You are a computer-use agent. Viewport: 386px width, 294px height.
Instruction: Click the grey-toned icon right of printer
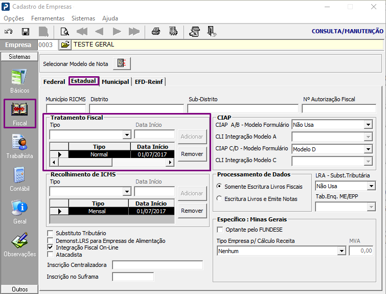pos(173,32)
